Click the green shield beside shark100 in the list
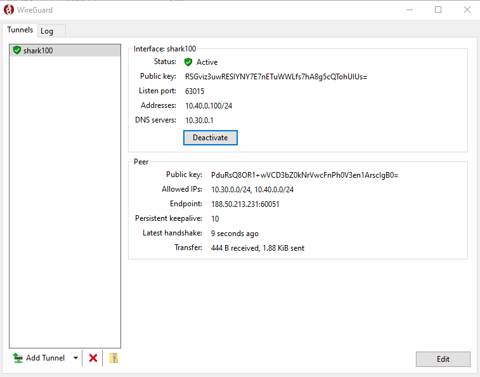480x377 pixels. coord(17,50)
